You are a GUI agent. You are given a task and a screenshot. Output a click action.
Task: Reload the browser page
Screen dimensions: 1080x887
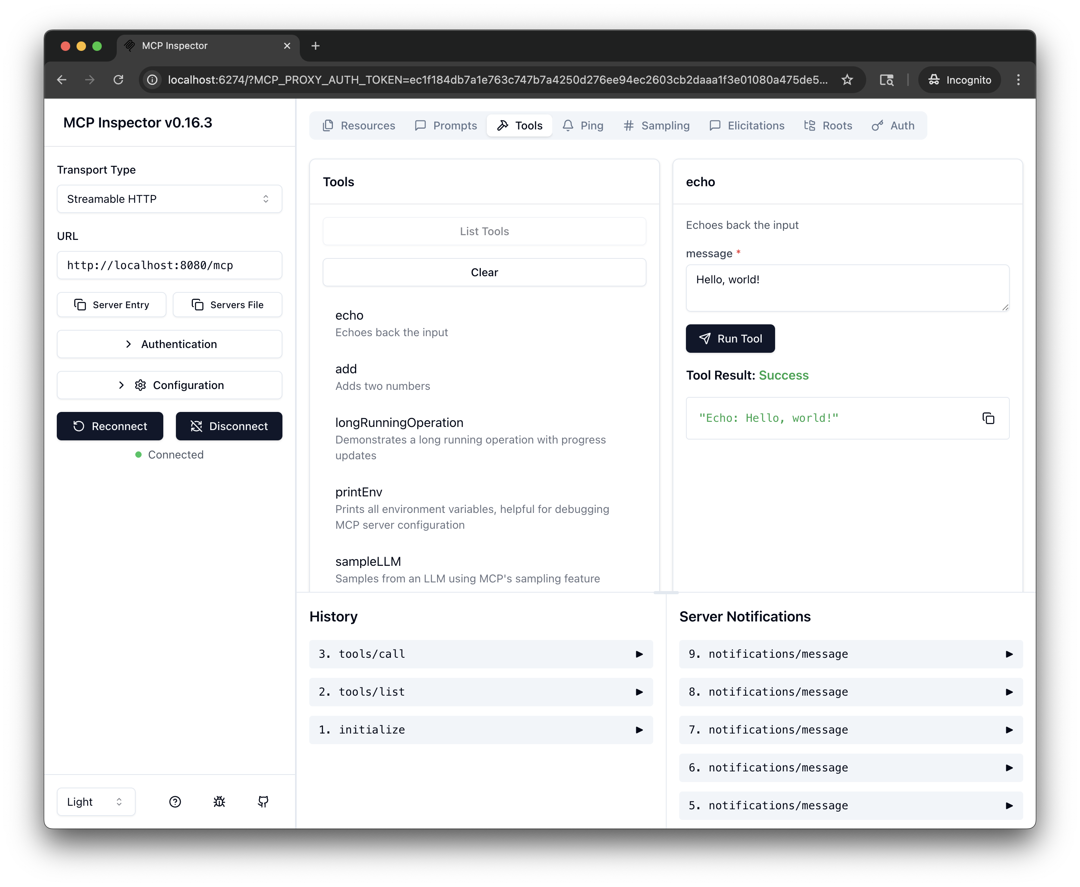click(118, 80)
